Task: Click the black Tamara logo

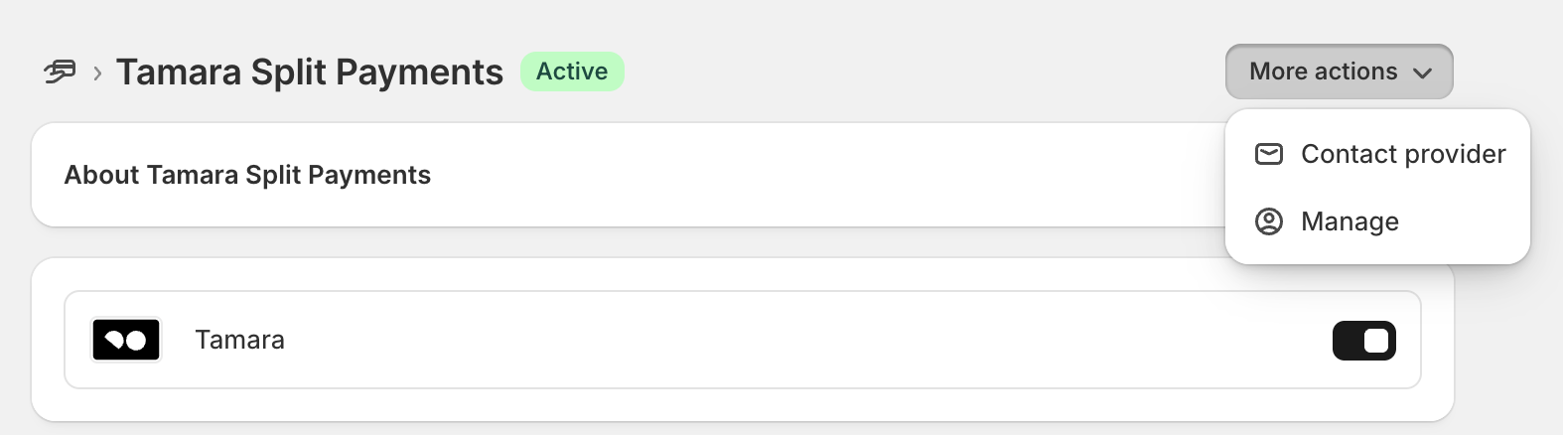Action: [x=126, y=340]
